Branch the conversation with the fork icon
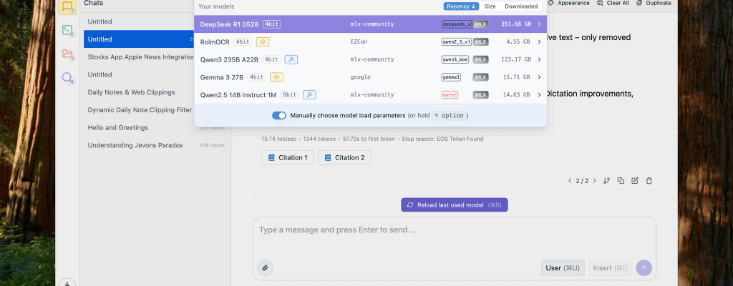Viewport: 733px width, 286px height. (606, 181)
